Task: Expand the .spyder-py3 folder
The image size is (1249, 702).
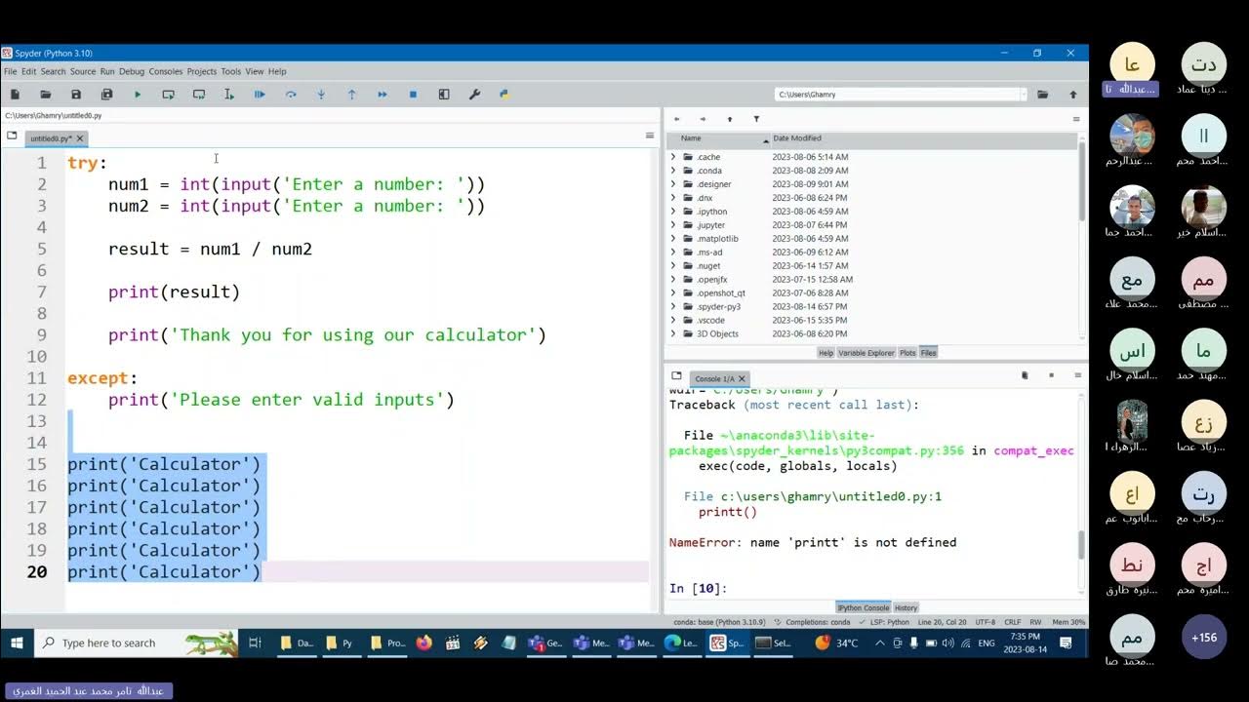Action: 672,306
